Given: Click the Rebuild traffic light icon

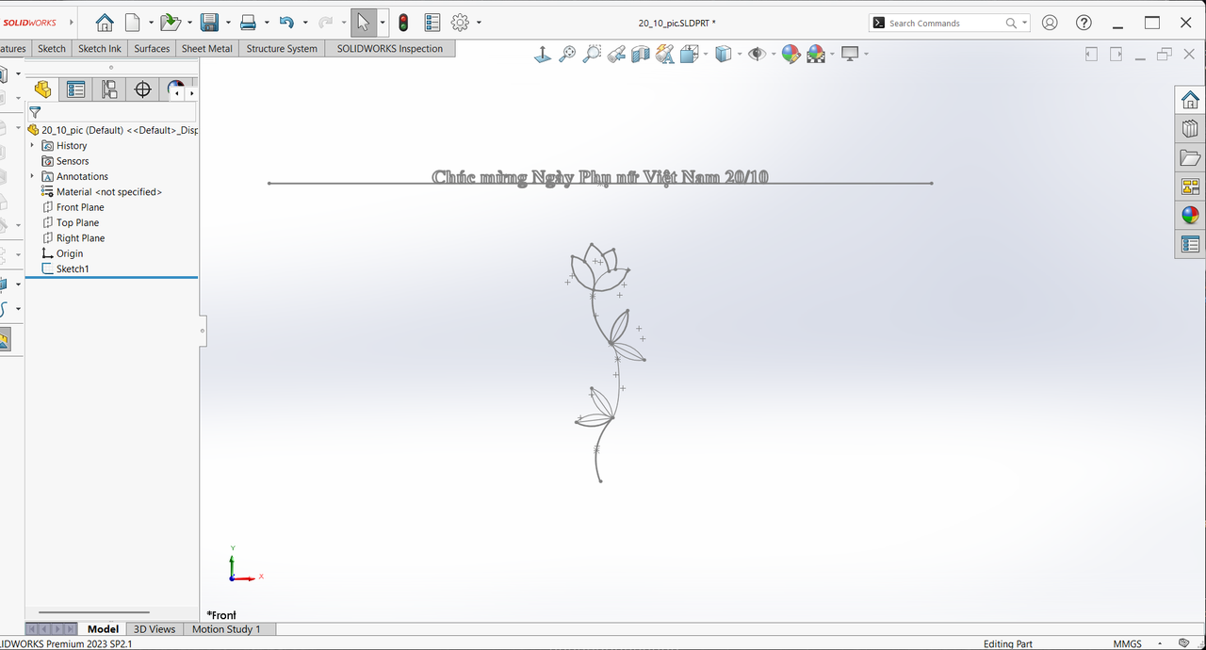Looking at the screenshot, I should pos(403,23).
